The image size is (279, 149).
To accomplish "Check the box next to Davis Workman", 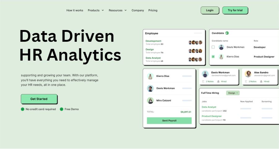I will pyautogui.click(x=213, y=47).
